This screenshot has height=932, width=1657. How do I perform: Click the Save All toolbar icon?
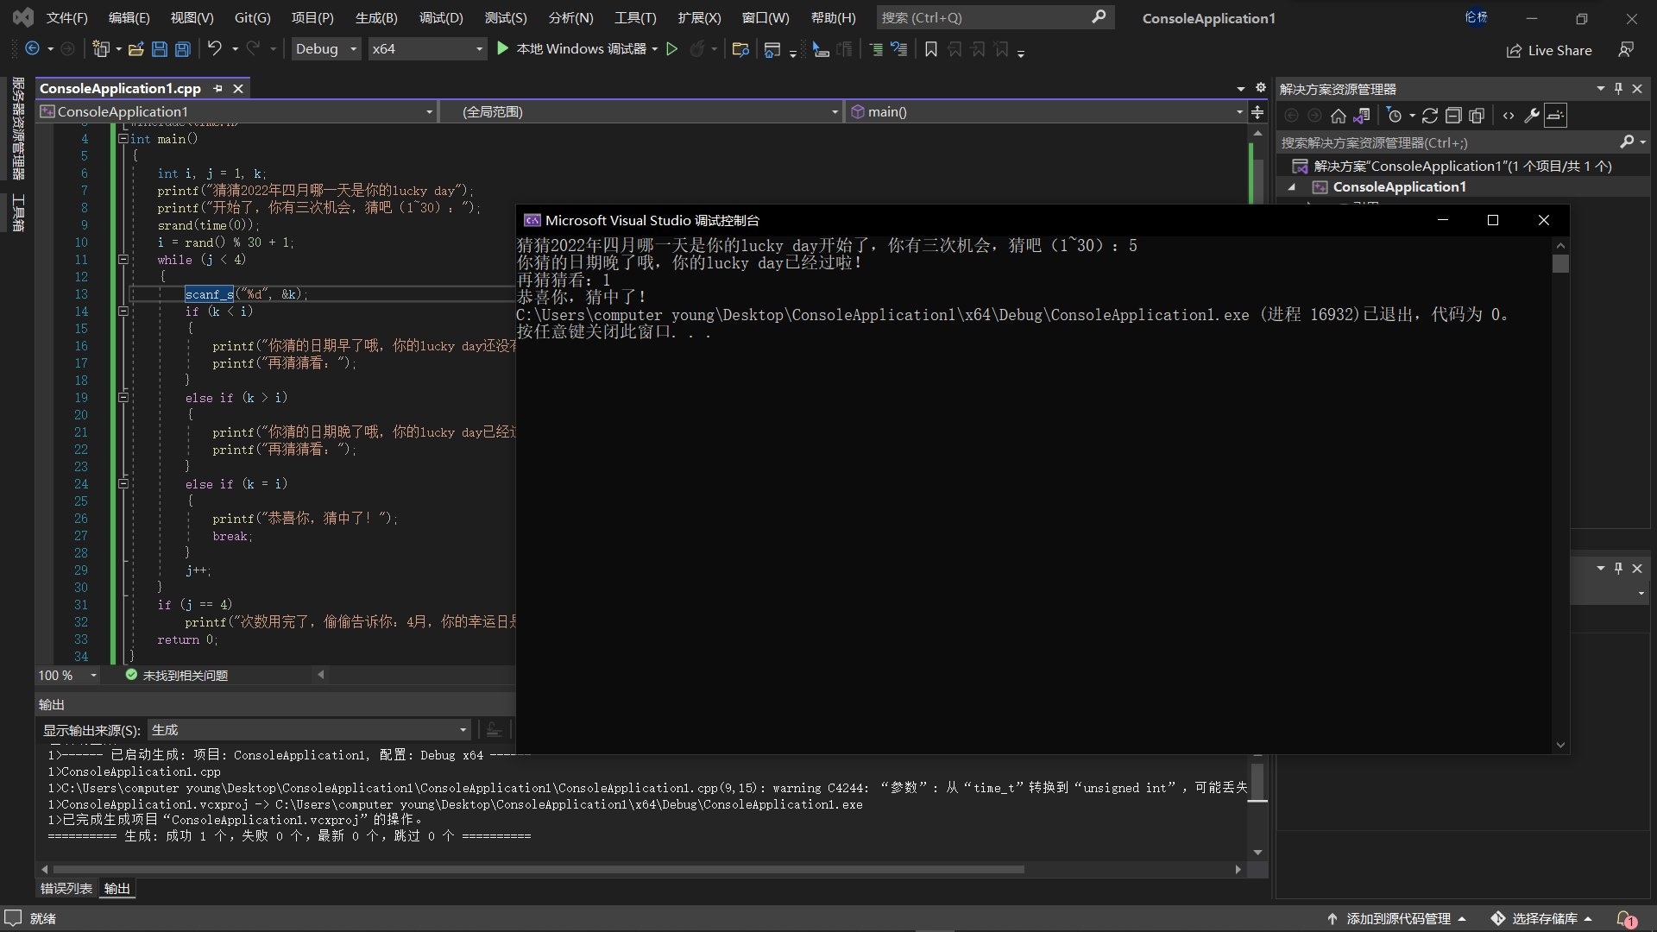point(182,49)
